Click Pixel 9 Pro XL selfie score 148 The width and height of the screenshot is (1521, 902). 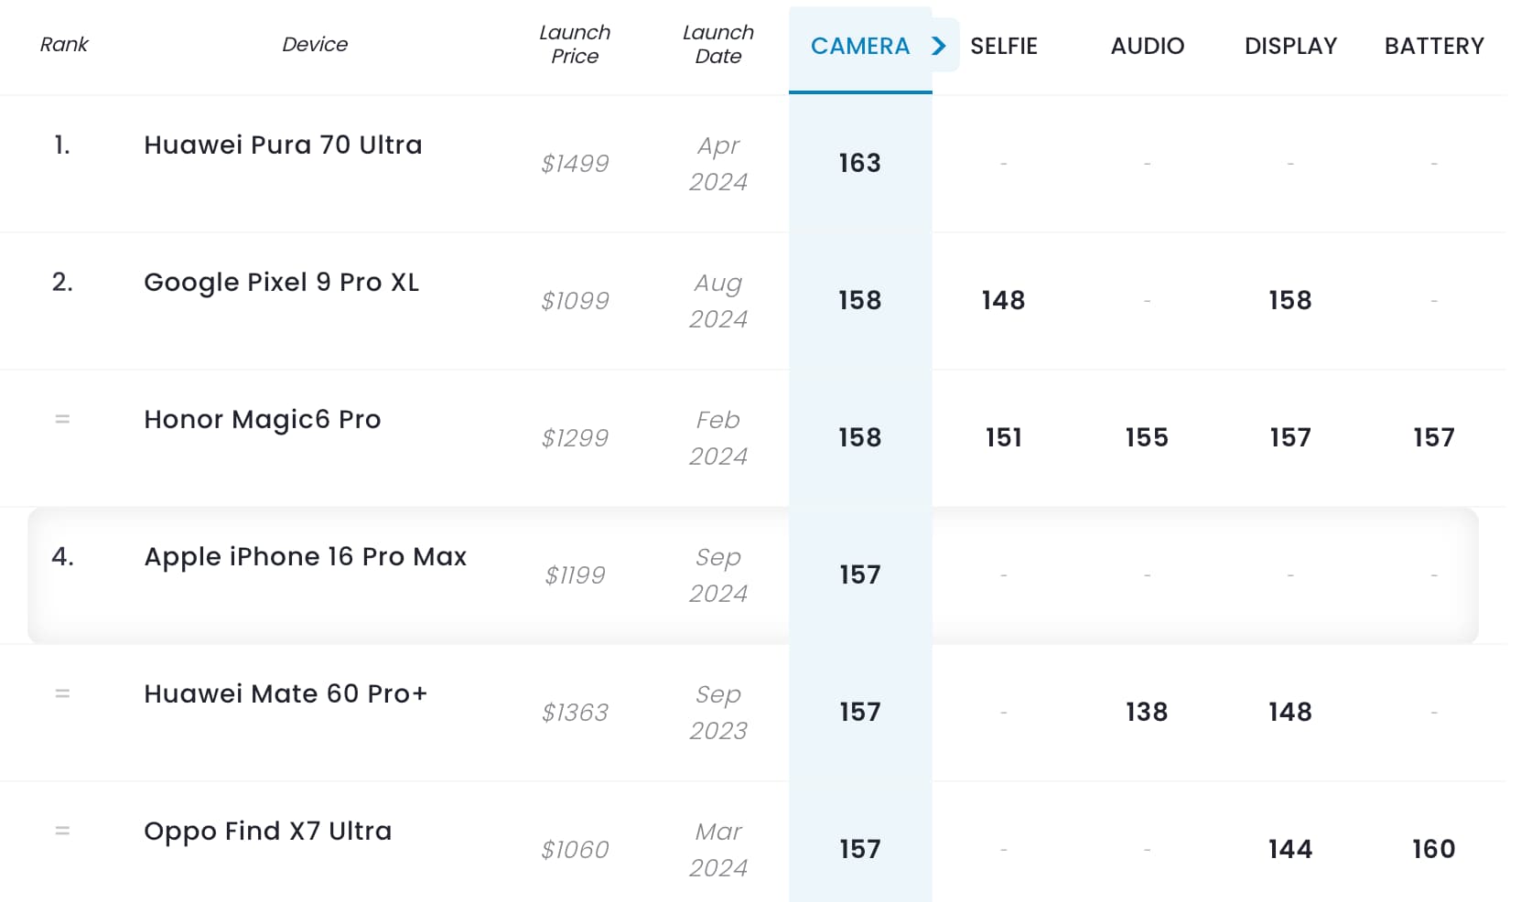(x=1004, y=300)
